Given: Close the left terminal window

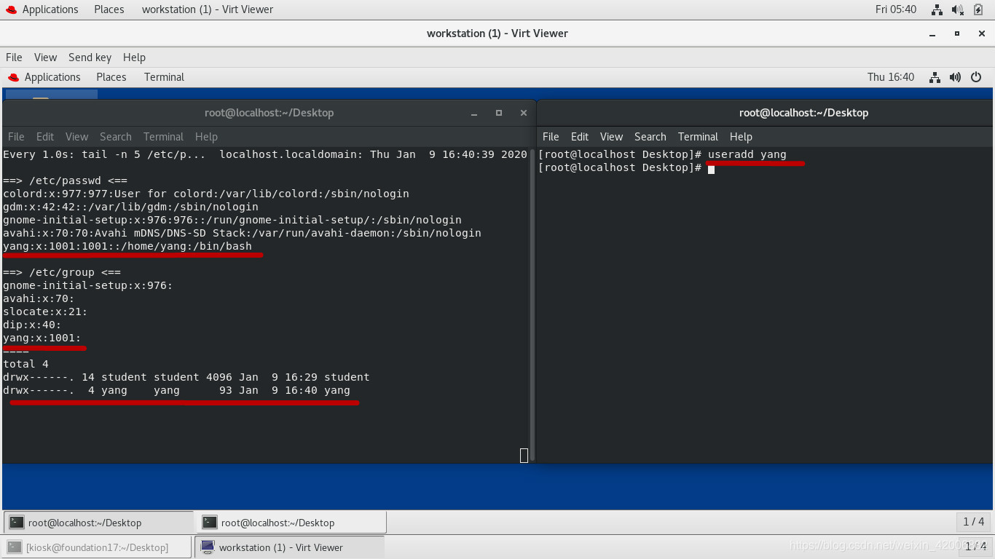Looking at the screenshot, I should pyautogui.click(x=523, y=113).
